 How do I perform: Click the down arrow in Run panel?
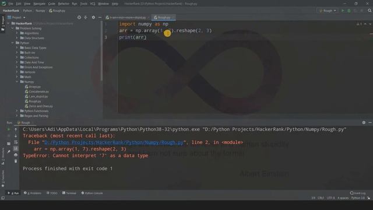[16, 136]
